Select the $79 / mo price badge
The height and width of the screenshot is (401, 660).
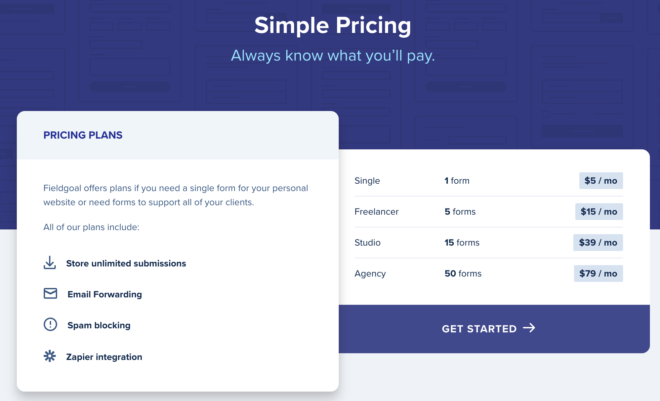pyautogui.click(x=598, y=274)
